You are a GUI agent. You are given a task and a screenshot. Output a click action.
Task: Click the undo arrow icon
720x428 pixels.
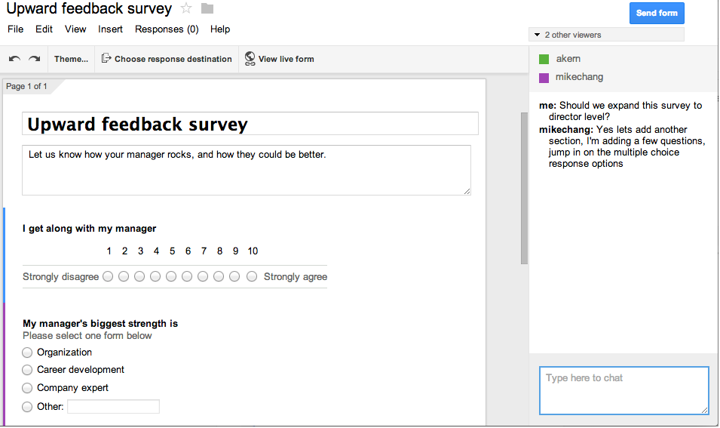[x=14, y=59]
